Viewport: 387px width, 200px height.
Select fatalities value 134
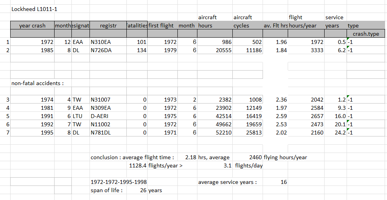[137, 50]
